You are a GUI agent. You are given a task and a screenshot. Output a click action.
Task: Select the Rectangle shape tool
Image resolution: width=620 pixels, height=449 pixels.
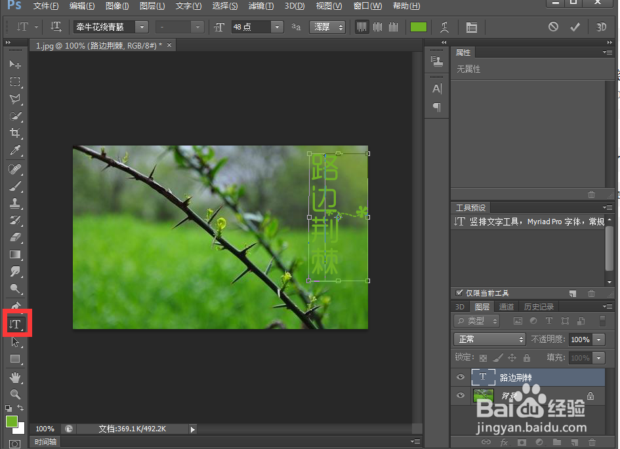pyautogui.click(x=15, y=359)
